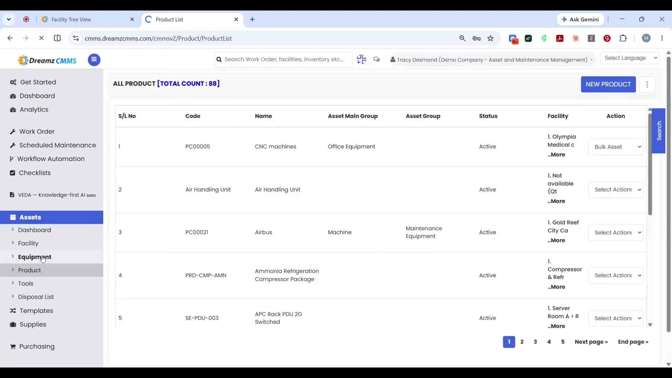Click the magnifier icon in the search box
The width and height of the screenshot is (672, 378).
pyautogui.click(x=219, y=59)
